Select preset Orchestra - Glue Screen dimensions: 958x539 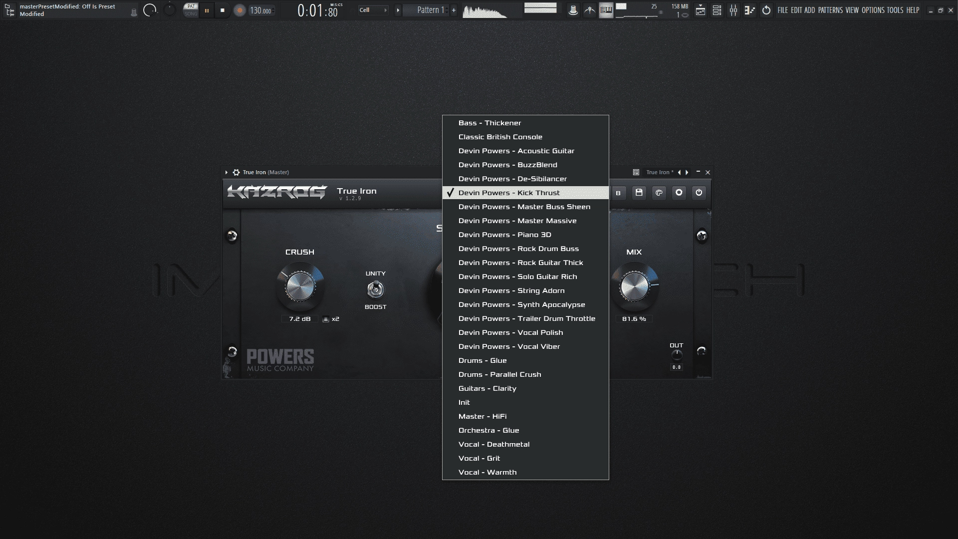525,430
